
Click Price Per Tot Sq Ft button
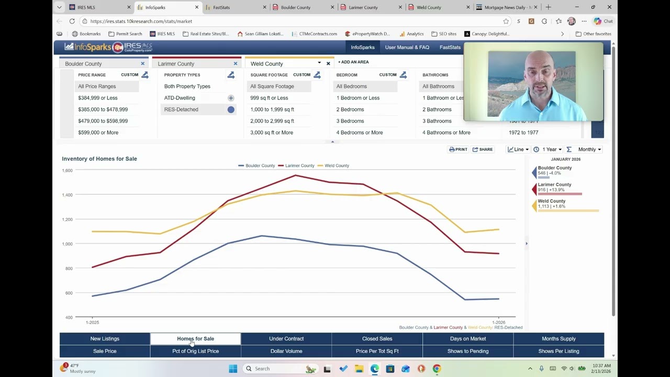[x=377, y=351]
